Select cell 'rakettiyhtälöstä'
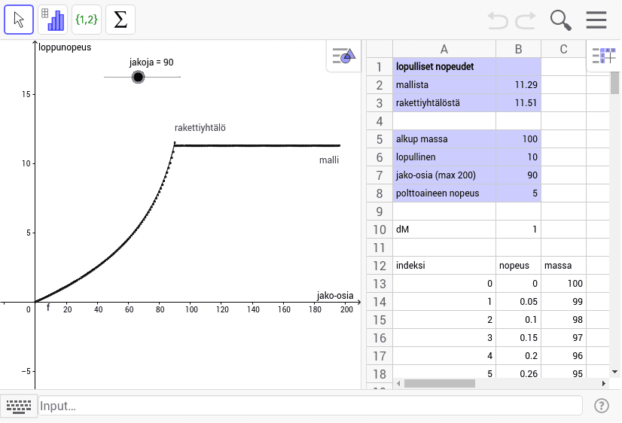 (444, 103)
